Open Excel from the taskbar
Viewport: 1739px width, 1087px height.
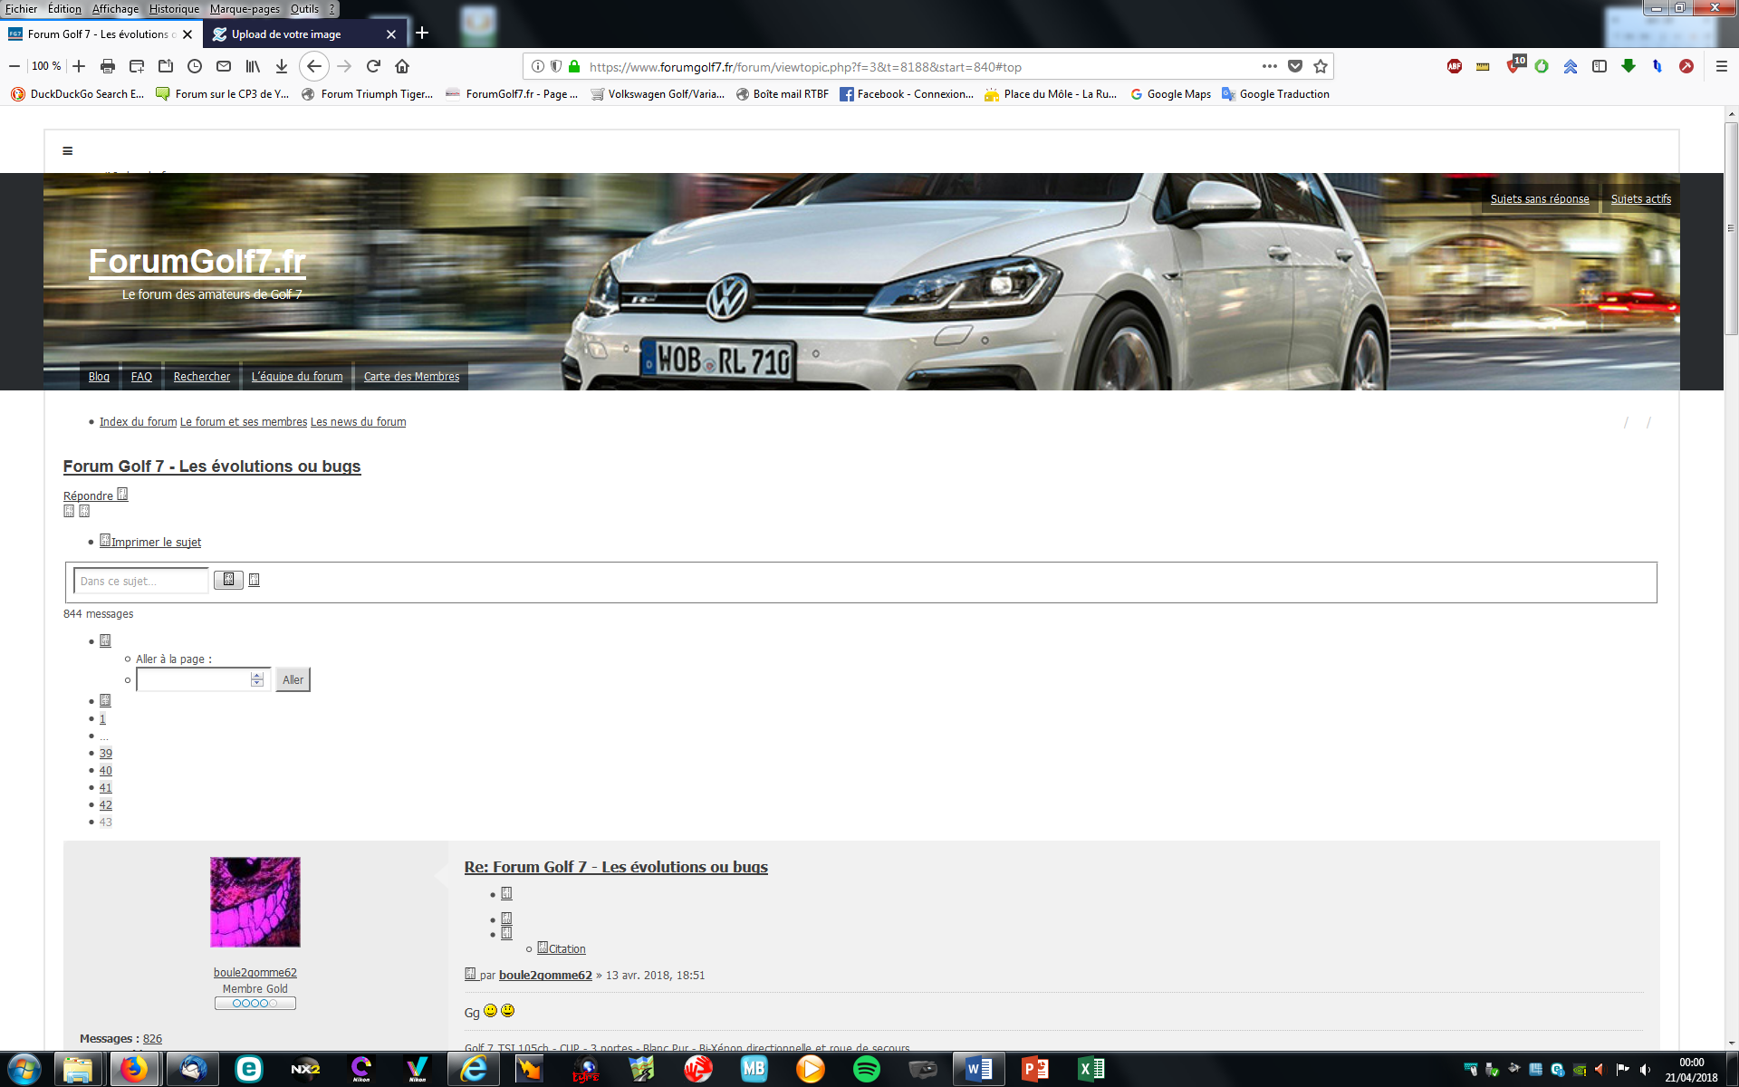click(x=1091, y=1069)
